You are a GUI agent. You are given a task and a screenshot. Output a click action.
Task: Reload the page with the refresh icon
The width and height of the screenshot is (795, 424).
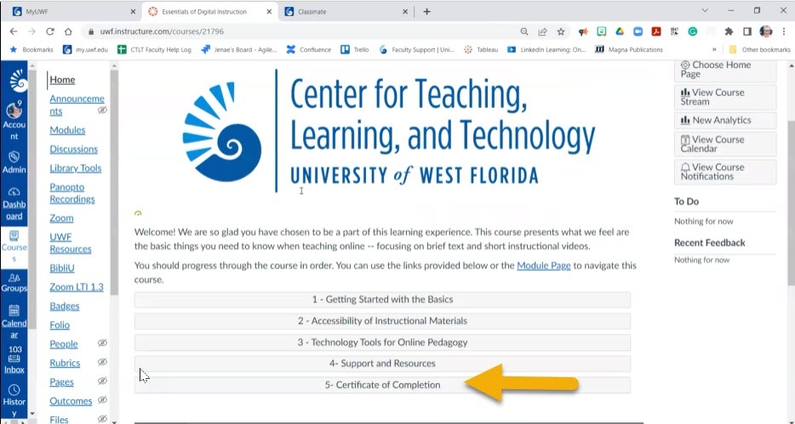tap(49, 31)
